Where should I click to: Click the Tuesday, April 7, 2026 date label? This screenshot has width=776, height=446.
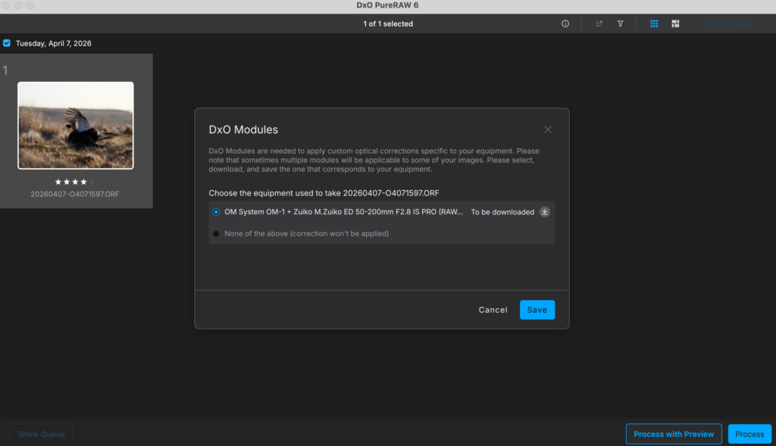(54, 43)
